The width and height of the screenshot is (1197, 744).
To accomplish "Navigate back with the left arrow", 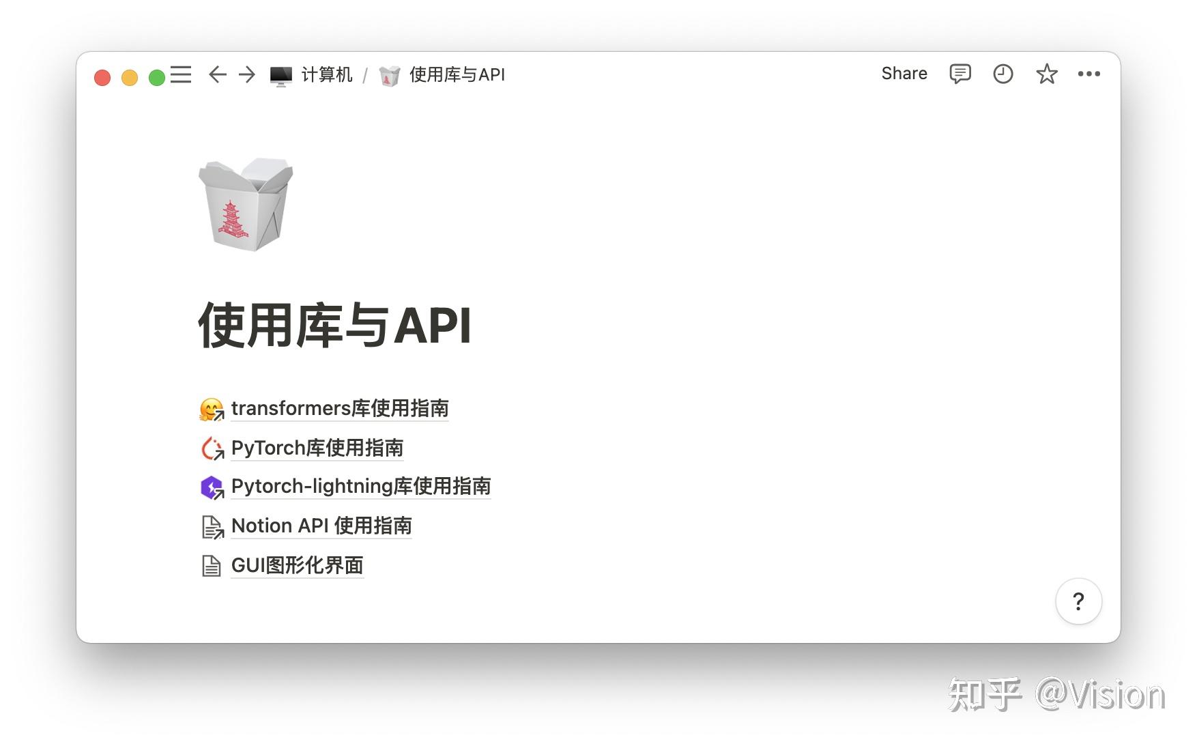I will click(x=217, y=74).
